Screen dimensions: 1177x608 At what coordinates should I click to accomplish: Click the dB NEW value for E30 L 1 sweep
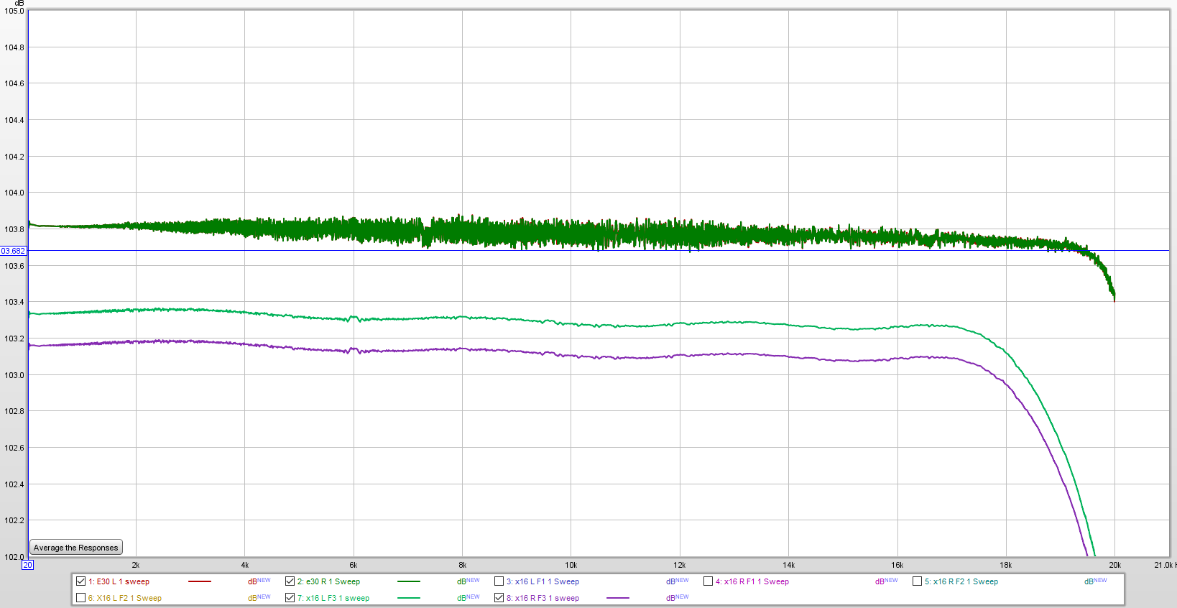point(259,581)
